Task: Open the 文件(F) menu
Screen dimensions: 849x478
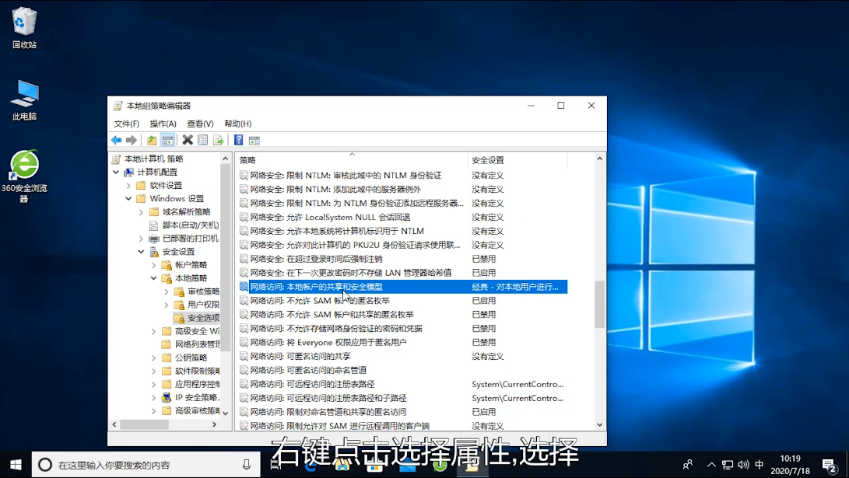Action: point(126,124)
